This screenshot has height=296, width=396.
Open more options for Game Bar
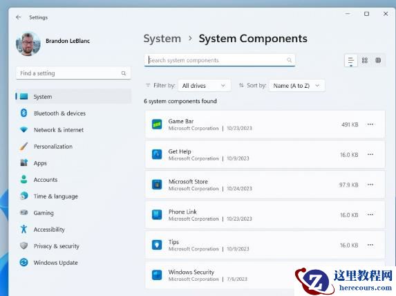tap(370, 124)
